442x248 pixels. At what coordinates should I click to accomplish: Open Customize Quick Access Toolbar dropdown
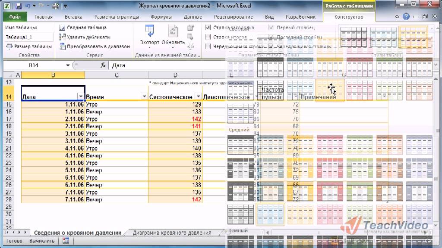point(66,6)
